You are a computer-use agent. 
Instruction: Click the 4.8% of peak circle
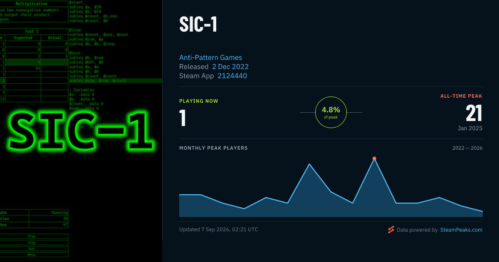(331, 112)
